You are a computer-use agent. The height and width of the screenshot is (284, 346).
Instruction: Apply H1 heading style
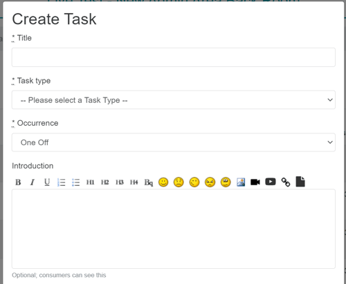click(x=90, y=182)
